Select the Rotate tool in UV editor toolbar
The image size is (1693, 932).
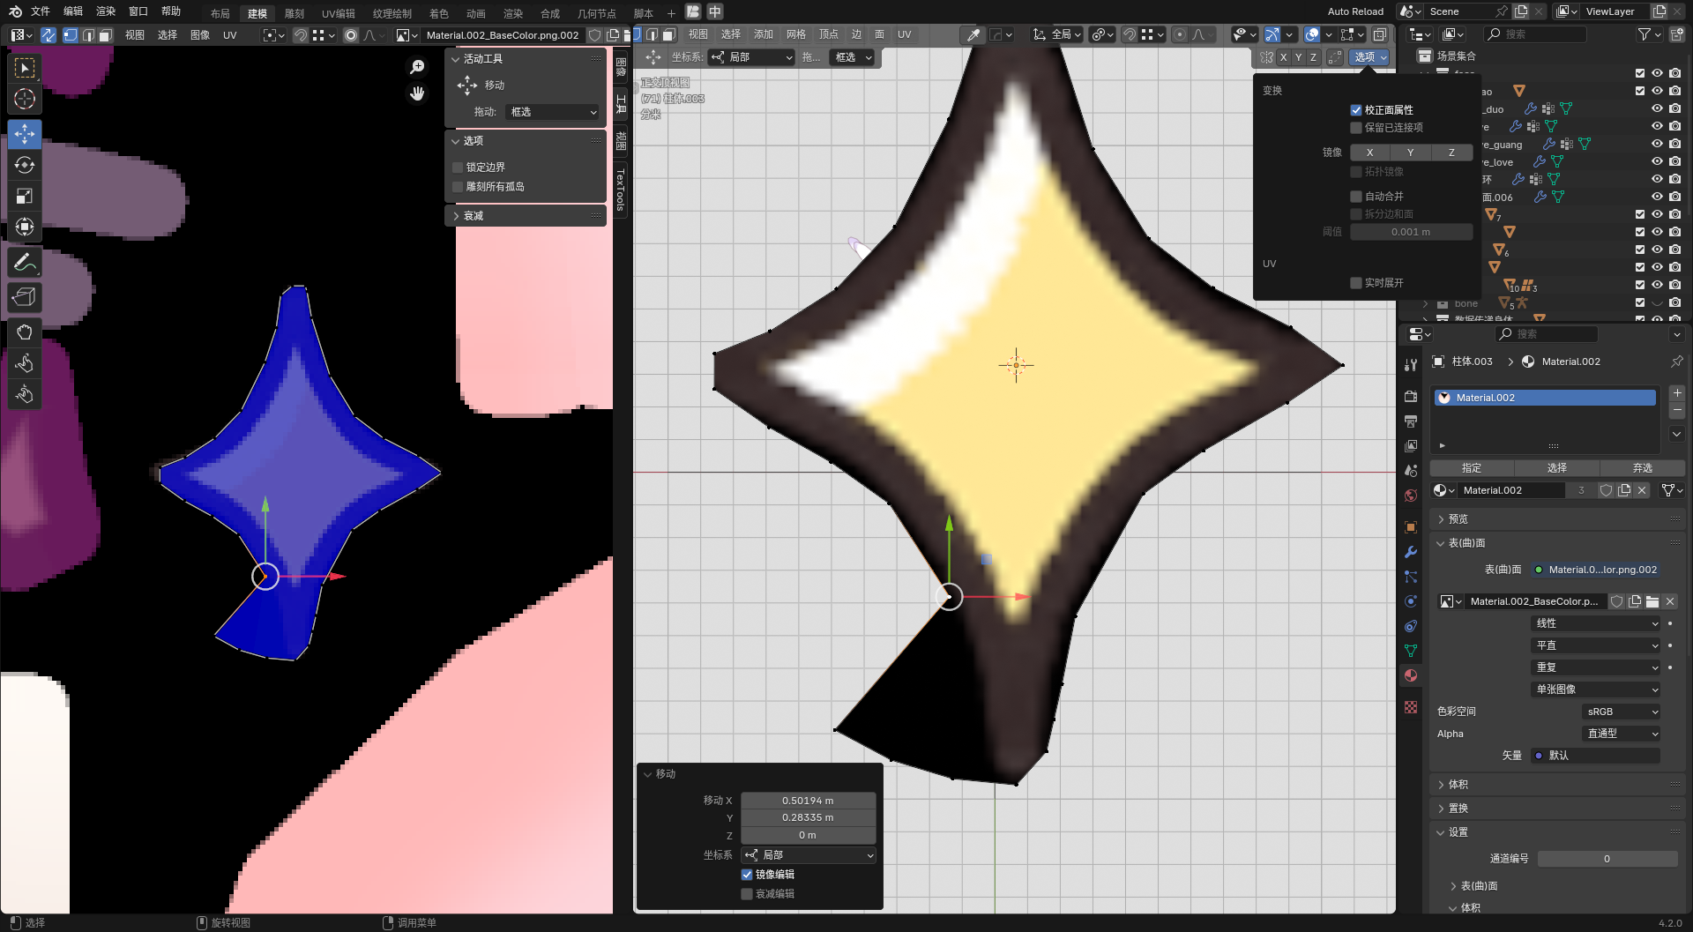25,165
